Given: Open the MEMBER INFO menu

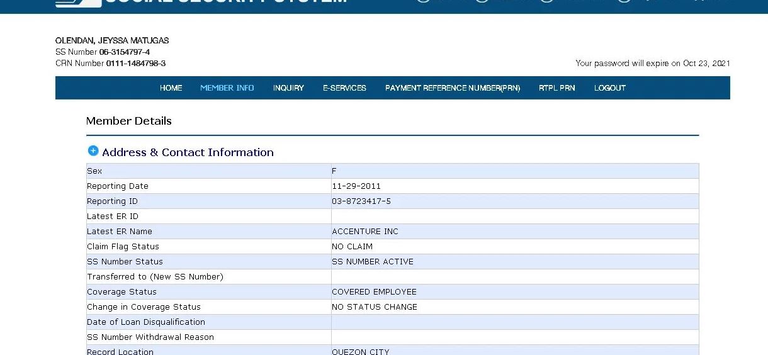Looking at the screenshot, I should [227, 88].
